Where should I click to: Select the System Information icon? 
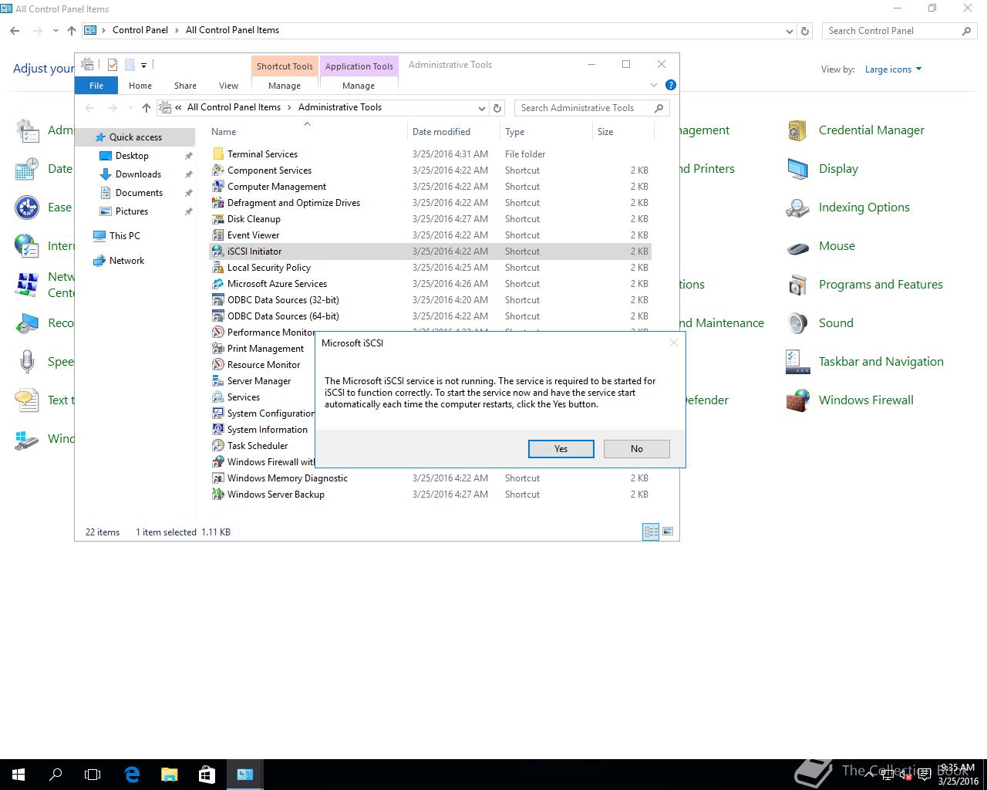[x=218, y=430]
